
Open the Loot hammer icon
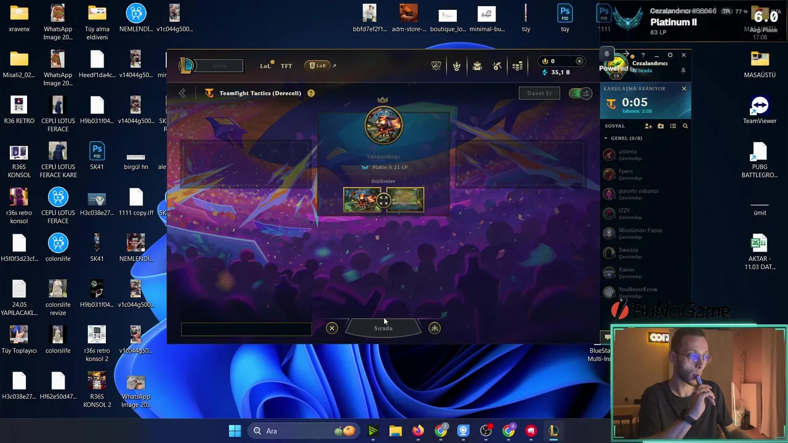click(x=497, y=66)
